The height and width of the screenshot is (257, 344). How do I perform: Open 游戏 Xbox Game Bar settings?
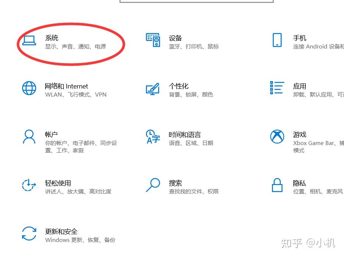pos(300,134)
